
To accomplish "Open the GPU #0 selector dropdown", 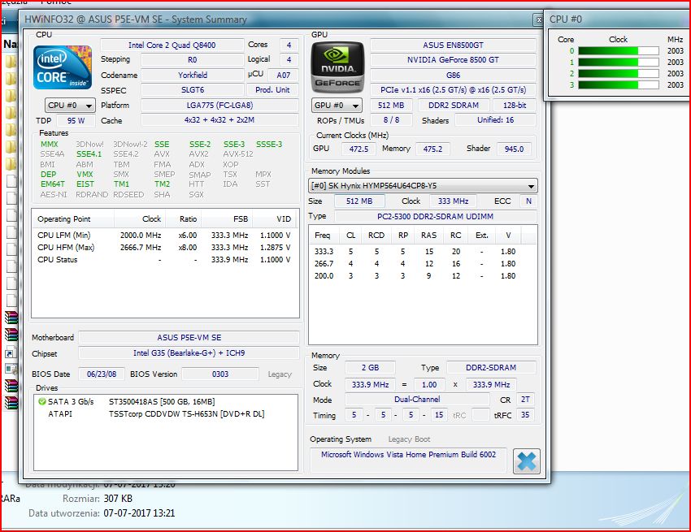I will 337,106.
